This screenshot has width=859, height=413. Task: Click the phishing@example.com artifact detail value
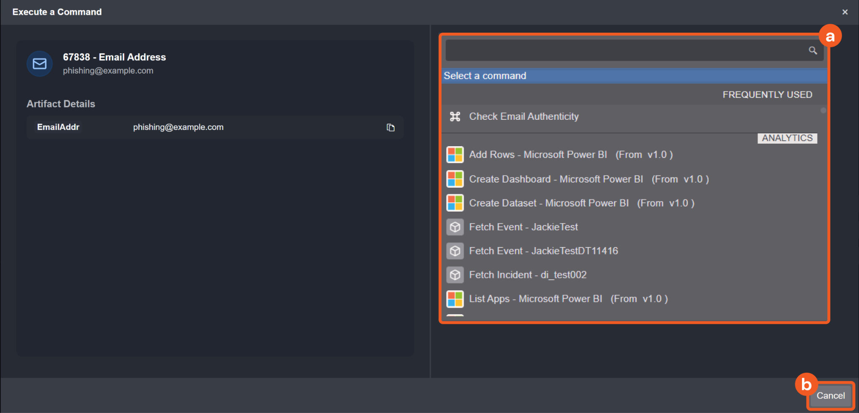coord(178,127)
